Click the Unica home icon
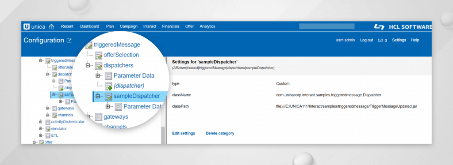 pyautogui.click(x=51, y=27)
